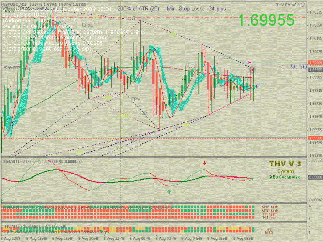Click the 'THV EA v0.8' expert name
This screenshot has height=242, width=323.
point(288,5)
